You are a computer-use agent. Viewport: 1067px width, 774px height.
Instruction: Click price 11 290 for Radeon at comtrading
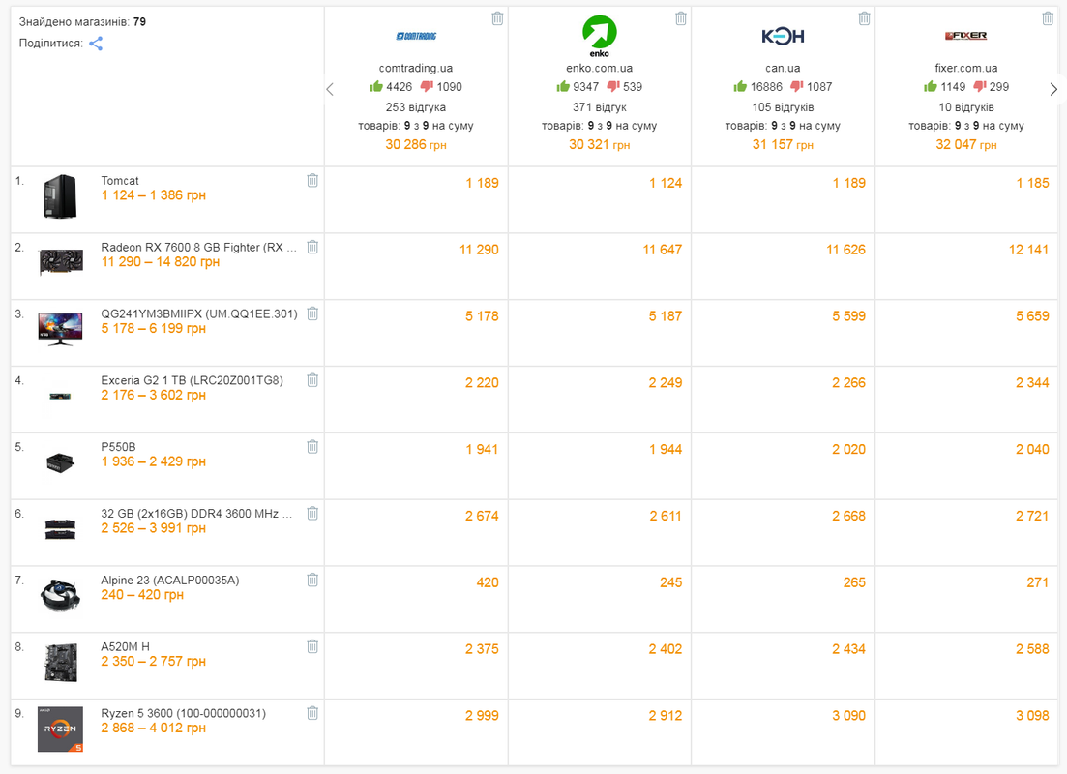click(479, 250)
